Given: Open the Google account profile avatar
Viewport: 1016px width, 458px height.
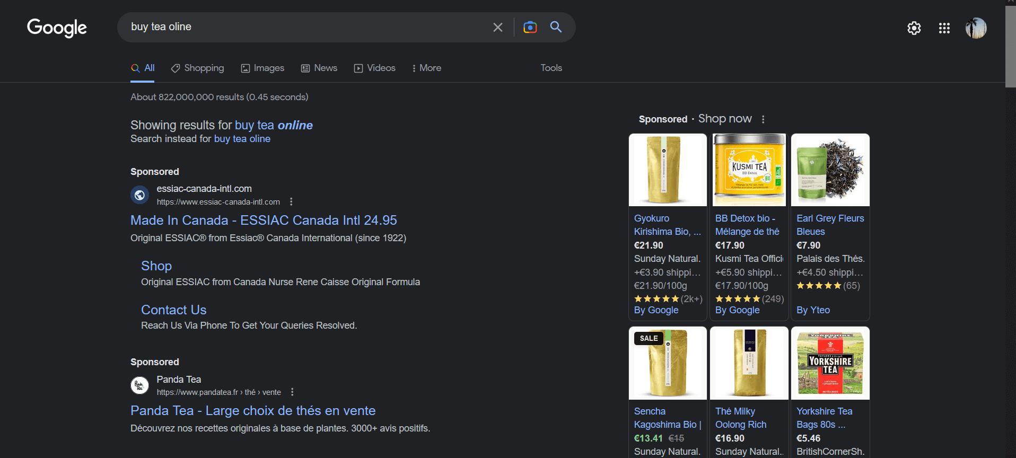Looking at the screenshot, I should point(976,28).
